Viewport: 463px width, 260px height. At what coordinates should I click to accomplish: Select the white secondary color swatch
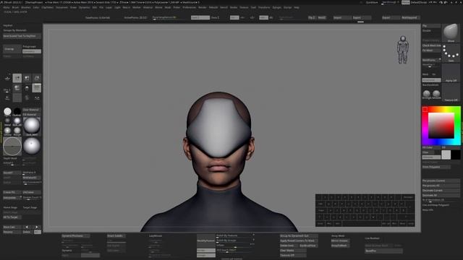coord(446,155)
